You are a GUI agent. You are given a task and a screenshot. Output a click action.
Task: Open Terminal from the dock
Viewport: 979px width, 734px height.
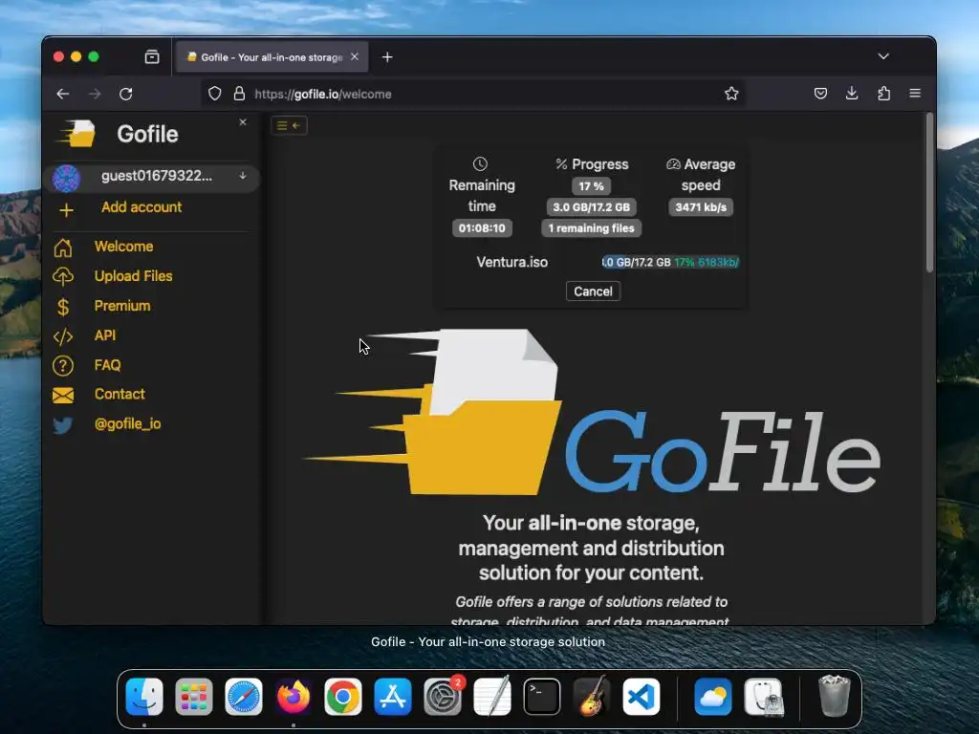pos(542,697)
